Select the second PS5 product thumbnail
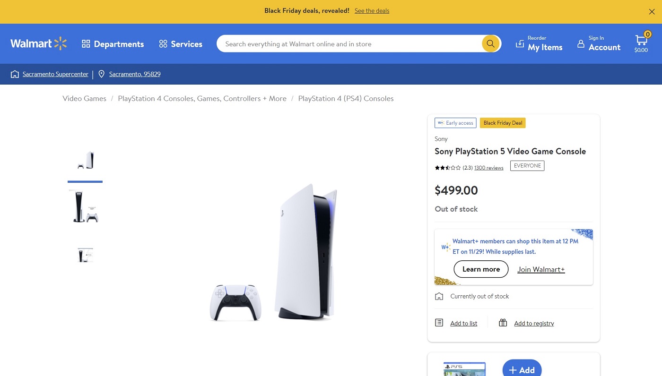662x376 pixels. [x=85, y=206]
